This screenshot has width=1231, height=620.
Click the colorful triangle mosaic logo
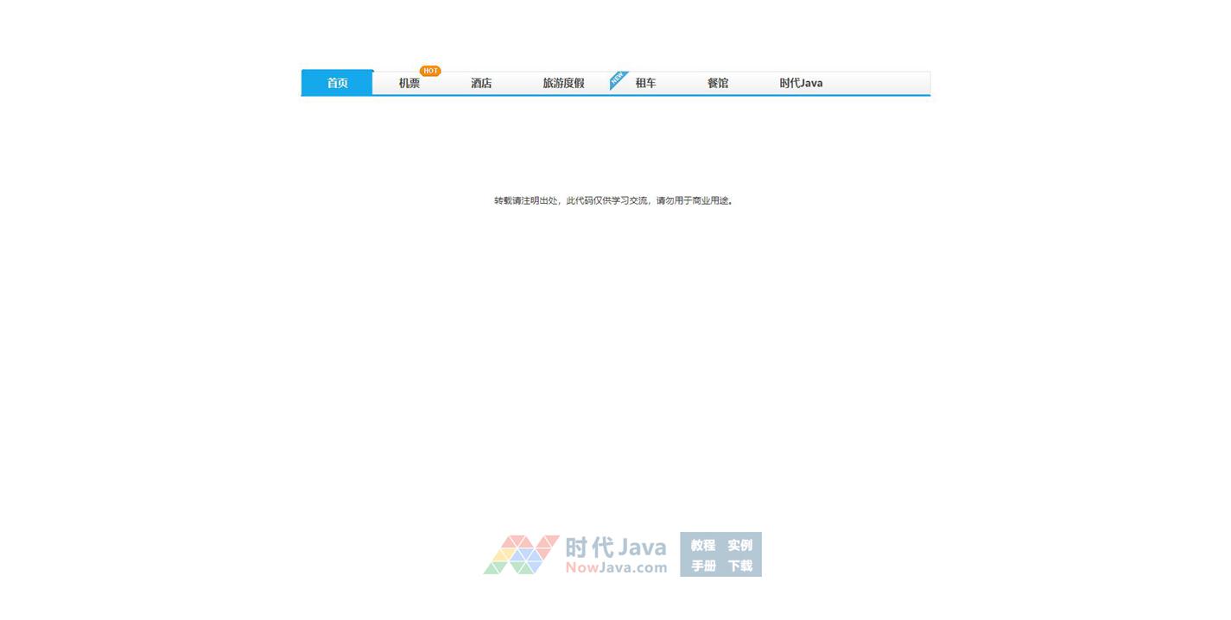521,554
